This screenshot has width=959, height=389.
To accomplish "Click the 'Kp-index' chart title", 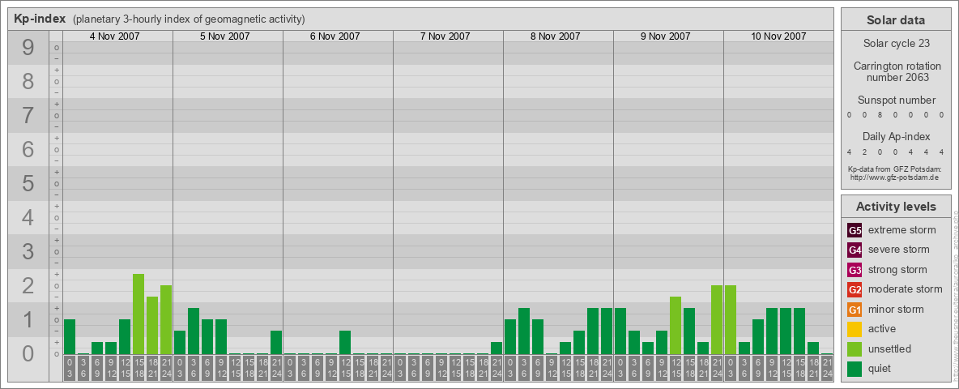I will point(40,19).
